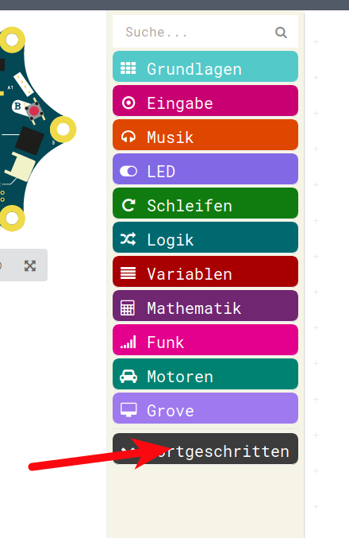Click the LED toggle icon
This screenshot has height=538, width=349.
[128, 171]
